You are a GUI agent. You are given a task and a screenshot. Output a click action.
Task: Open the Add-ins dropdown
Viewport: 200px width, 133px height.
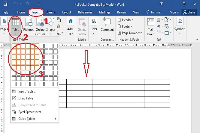(70, 26)
